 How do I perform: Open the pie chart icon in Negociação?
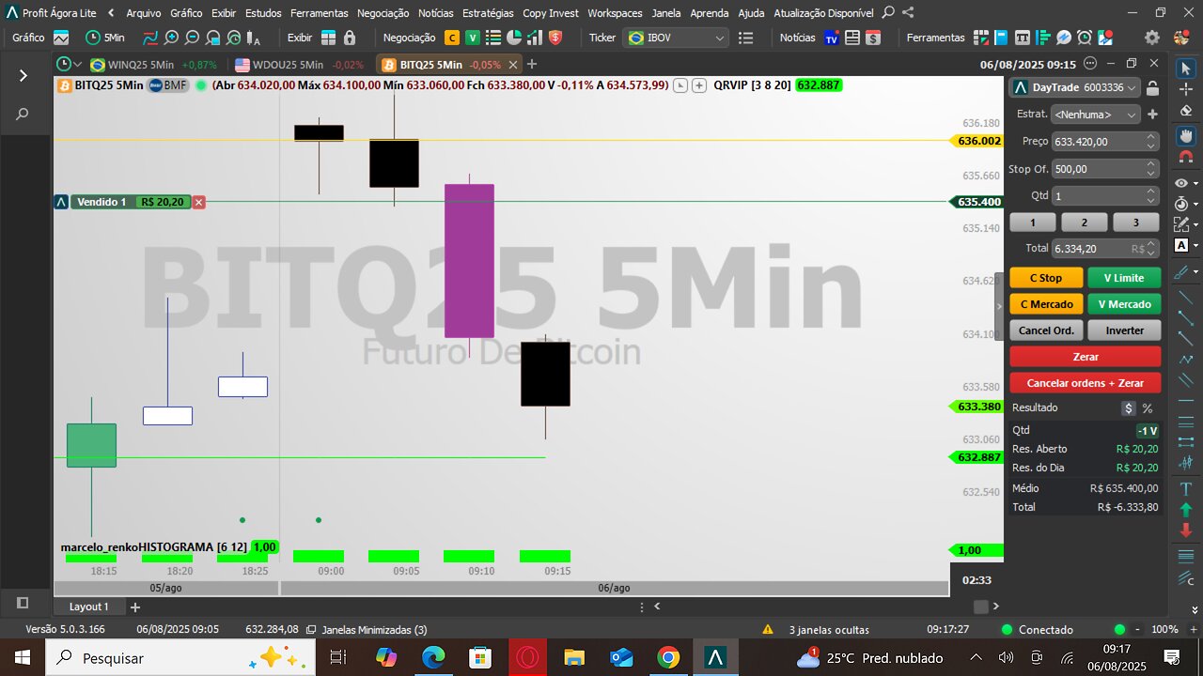[x=514, y=38]
